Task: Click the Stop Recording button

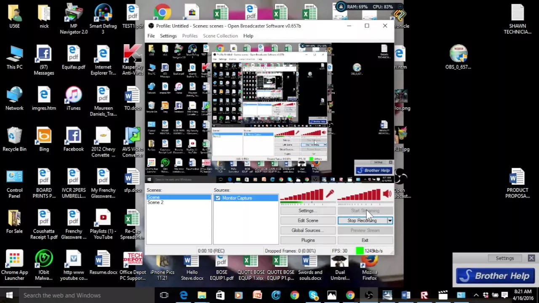Action: tap(362, 221)
